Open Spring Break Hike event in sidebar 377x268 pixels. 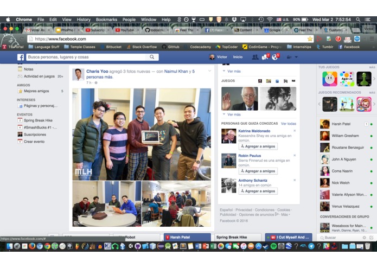[x=38, y=120]
